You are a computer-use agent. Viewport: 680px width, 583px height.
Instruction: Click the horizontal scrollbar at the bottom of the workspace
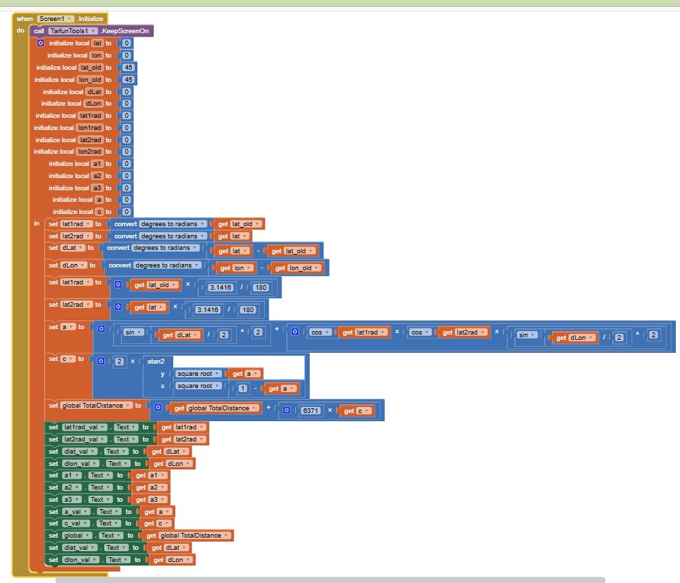point(330,580)
